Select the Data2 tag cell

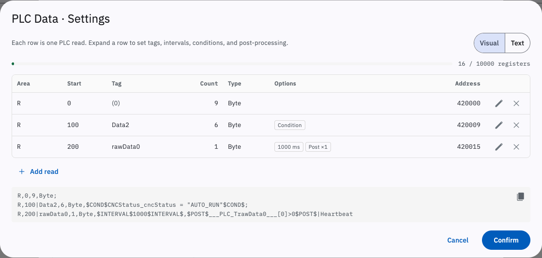coord(120,125)
